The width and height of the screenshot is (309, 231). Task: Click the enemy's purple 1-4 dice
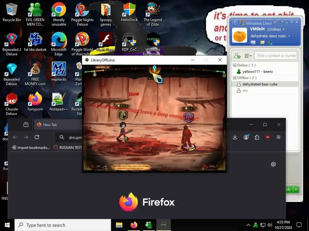point(188,117)
